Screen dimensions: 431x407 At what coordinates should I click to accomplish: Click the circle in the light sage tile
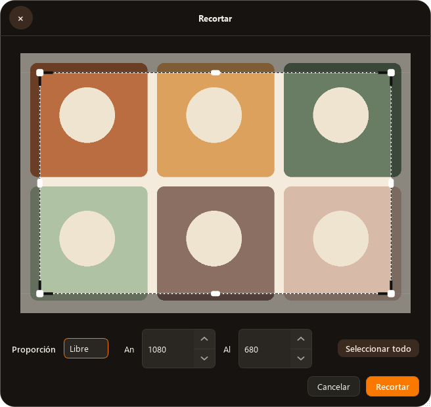coord(87,238)
